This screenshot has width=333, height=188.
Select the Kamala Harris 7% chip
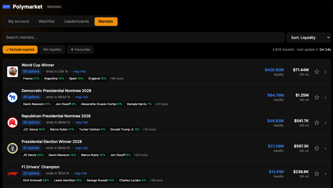coord(139,104)
